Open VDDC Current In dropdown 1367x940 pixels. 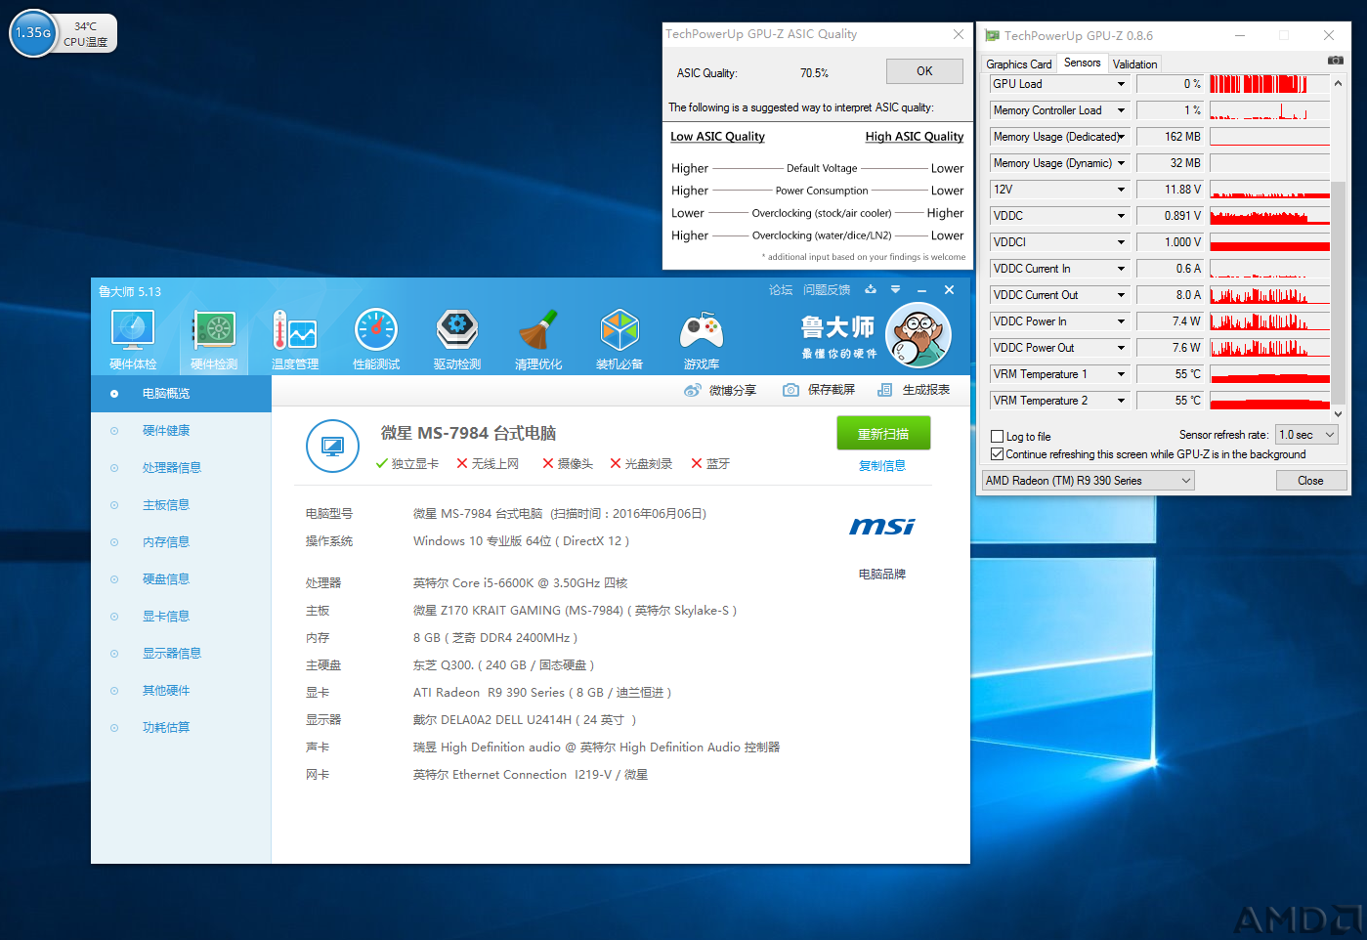pos(1121,269)
